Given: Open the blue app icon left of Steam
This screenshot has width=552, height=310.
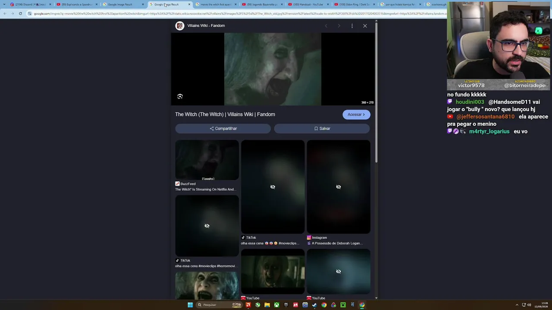Looking at the screenshot, I should point(305,305).
